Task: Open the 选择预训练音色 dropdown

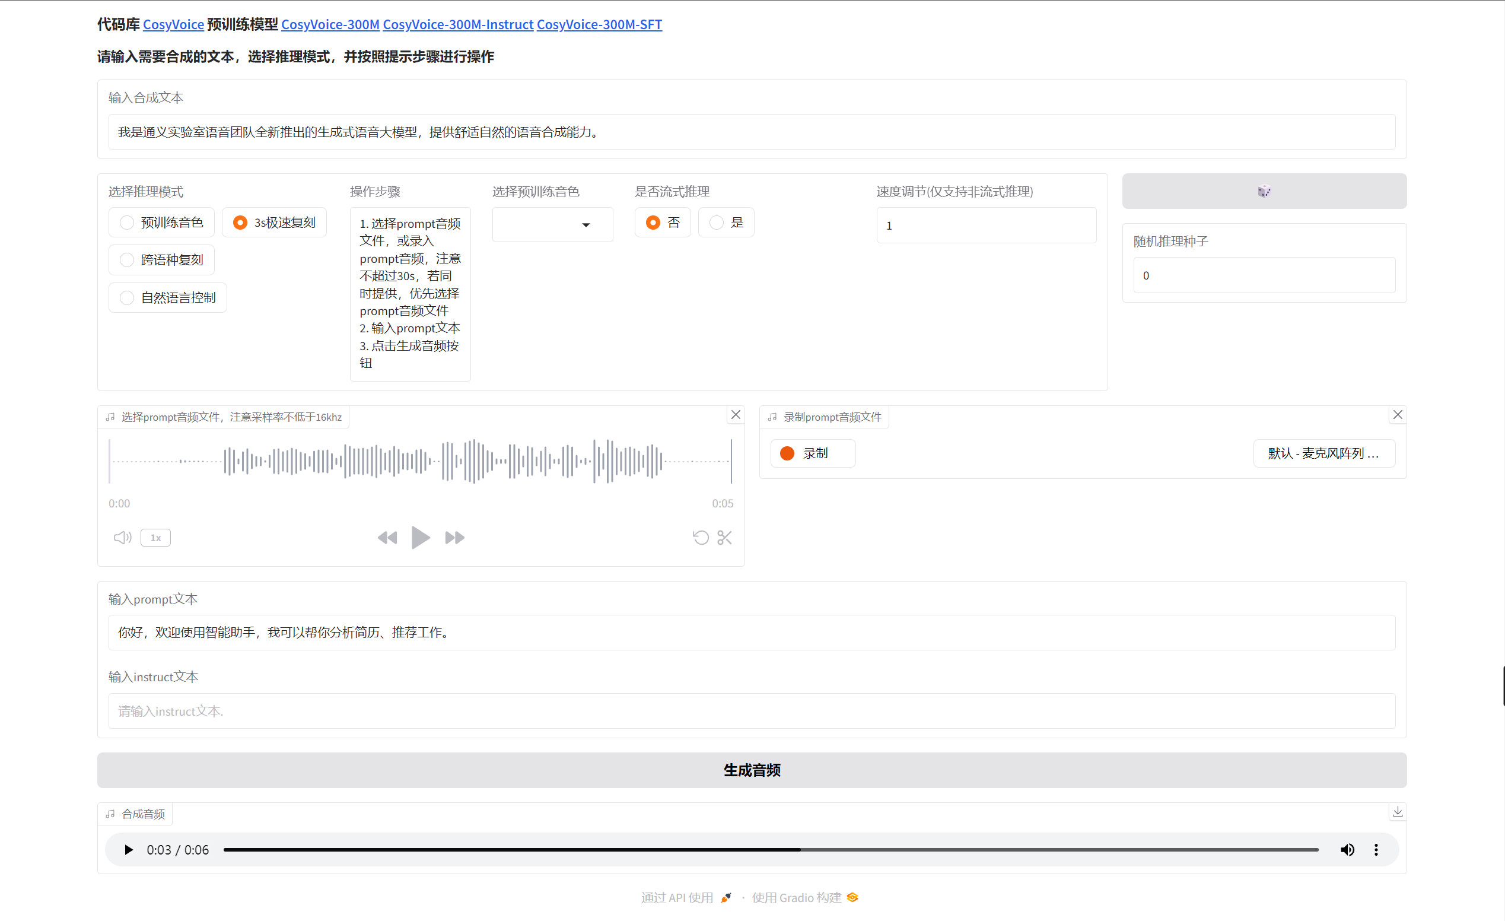Action: coord(552,225)
